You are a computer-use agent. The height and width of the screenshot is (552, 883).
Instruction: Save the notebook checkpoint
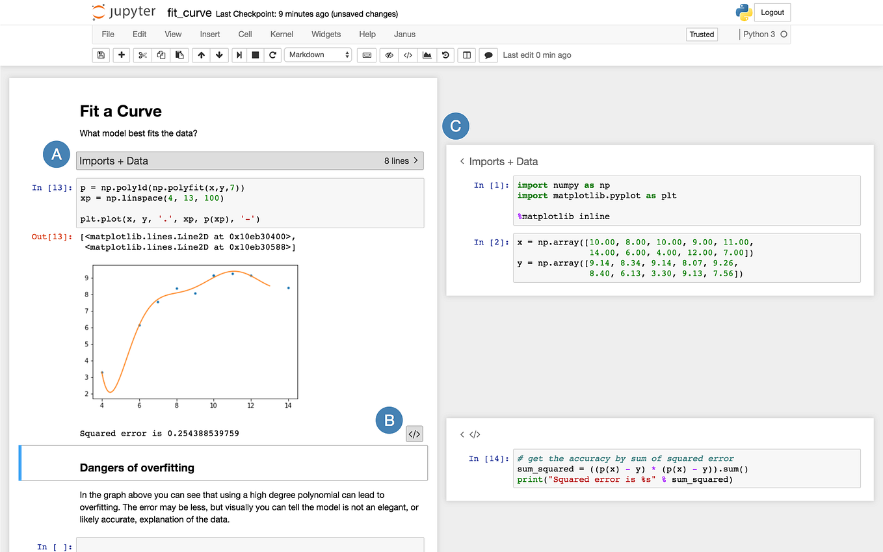[101, 55]
